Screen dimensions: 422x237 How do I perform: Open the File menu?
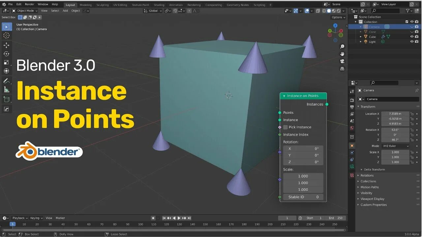pyautogui.click(x=11, y=4)
